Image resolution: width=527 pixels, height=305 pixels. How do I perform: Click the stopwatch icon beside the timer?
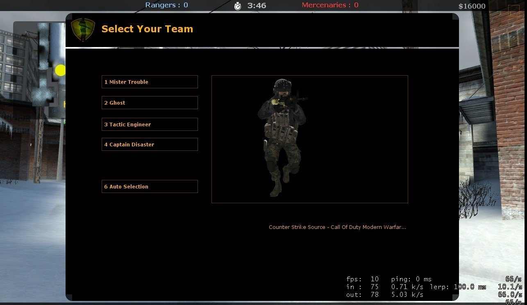pyautogui.click(x=238, y=6)
